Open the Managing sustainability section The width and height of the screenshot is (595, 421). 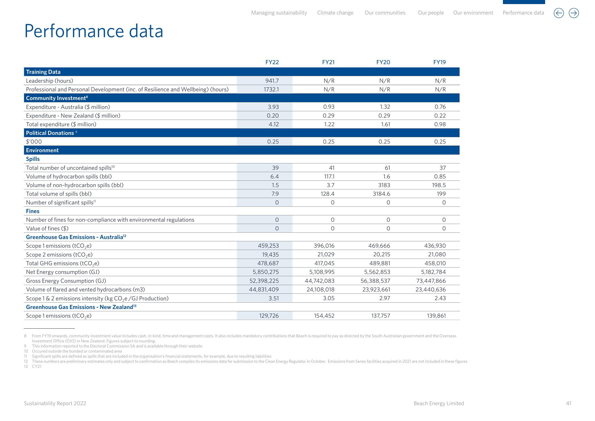[x=279, y=13]
